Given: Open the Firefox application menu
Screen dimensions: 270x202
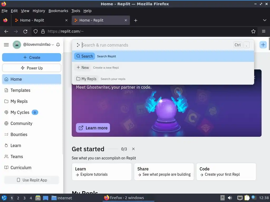Looking at the screenshot, I should (264, 31).
